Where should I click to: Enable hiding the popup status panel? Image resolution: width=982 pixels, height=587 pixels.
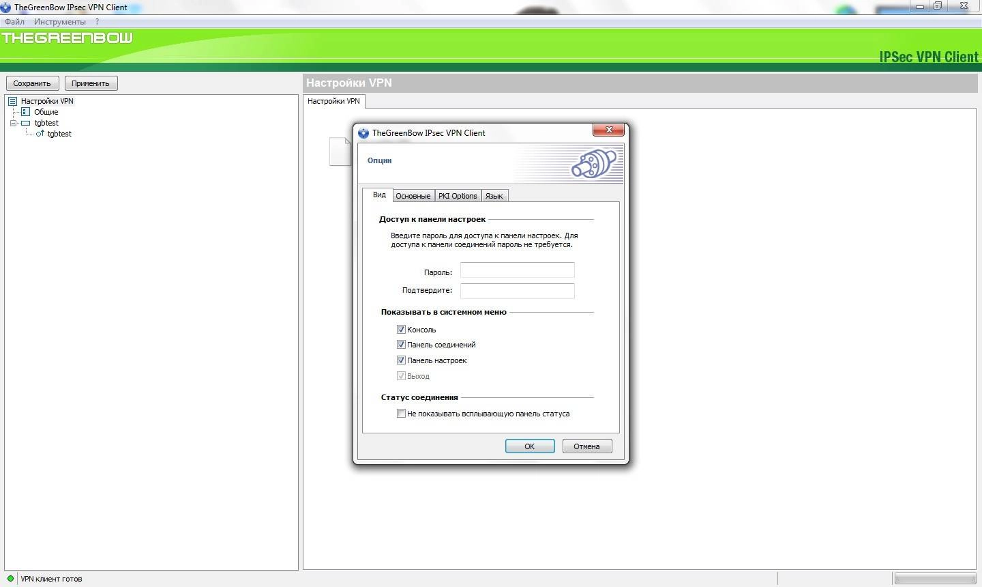coord(401,413)
